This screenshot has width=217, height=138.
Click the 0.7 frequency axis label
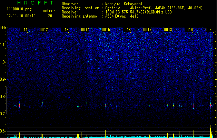pyautogui.click(x=3, y=114)
